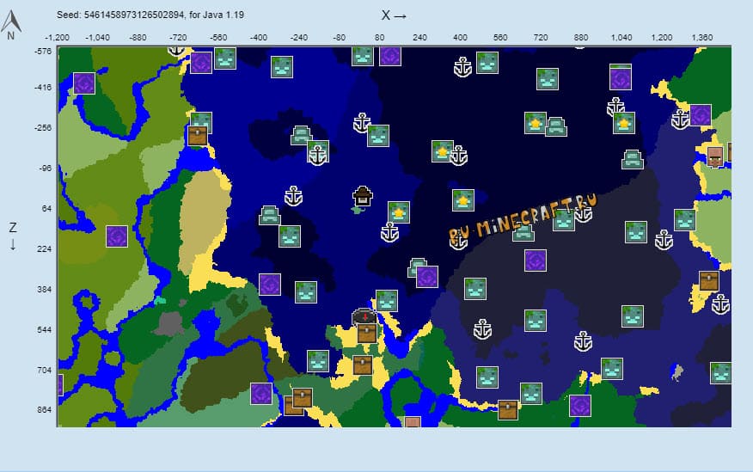Click drowned icon beside purple portal near Z 384 west
The height and width of the screenshot is (472, 753).
pyautogui.click(x=306, y=292)
